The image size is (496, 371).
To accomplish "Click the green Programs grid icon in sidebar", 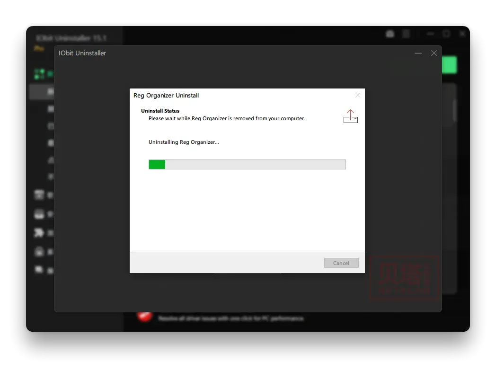I will pos(40,74).
